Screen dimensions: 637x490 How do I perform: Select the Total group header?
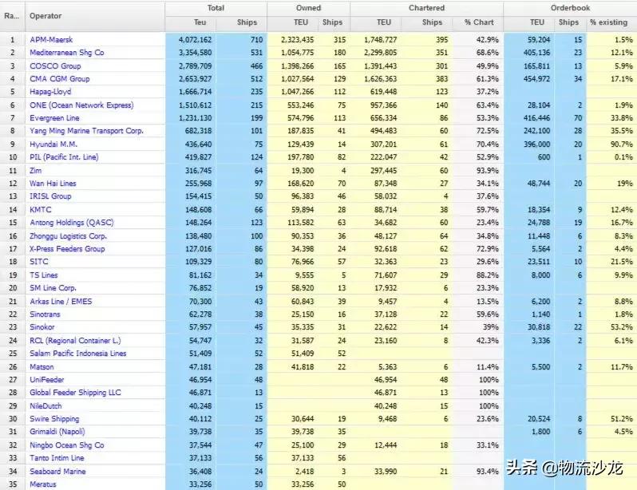click(216, 8)
